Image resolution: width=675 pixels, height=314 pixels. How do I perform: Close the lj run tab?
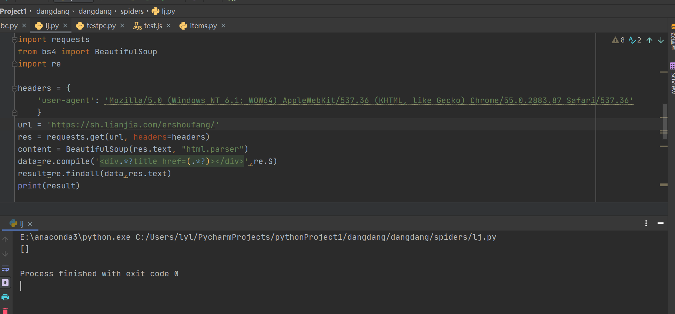(30, 224)
